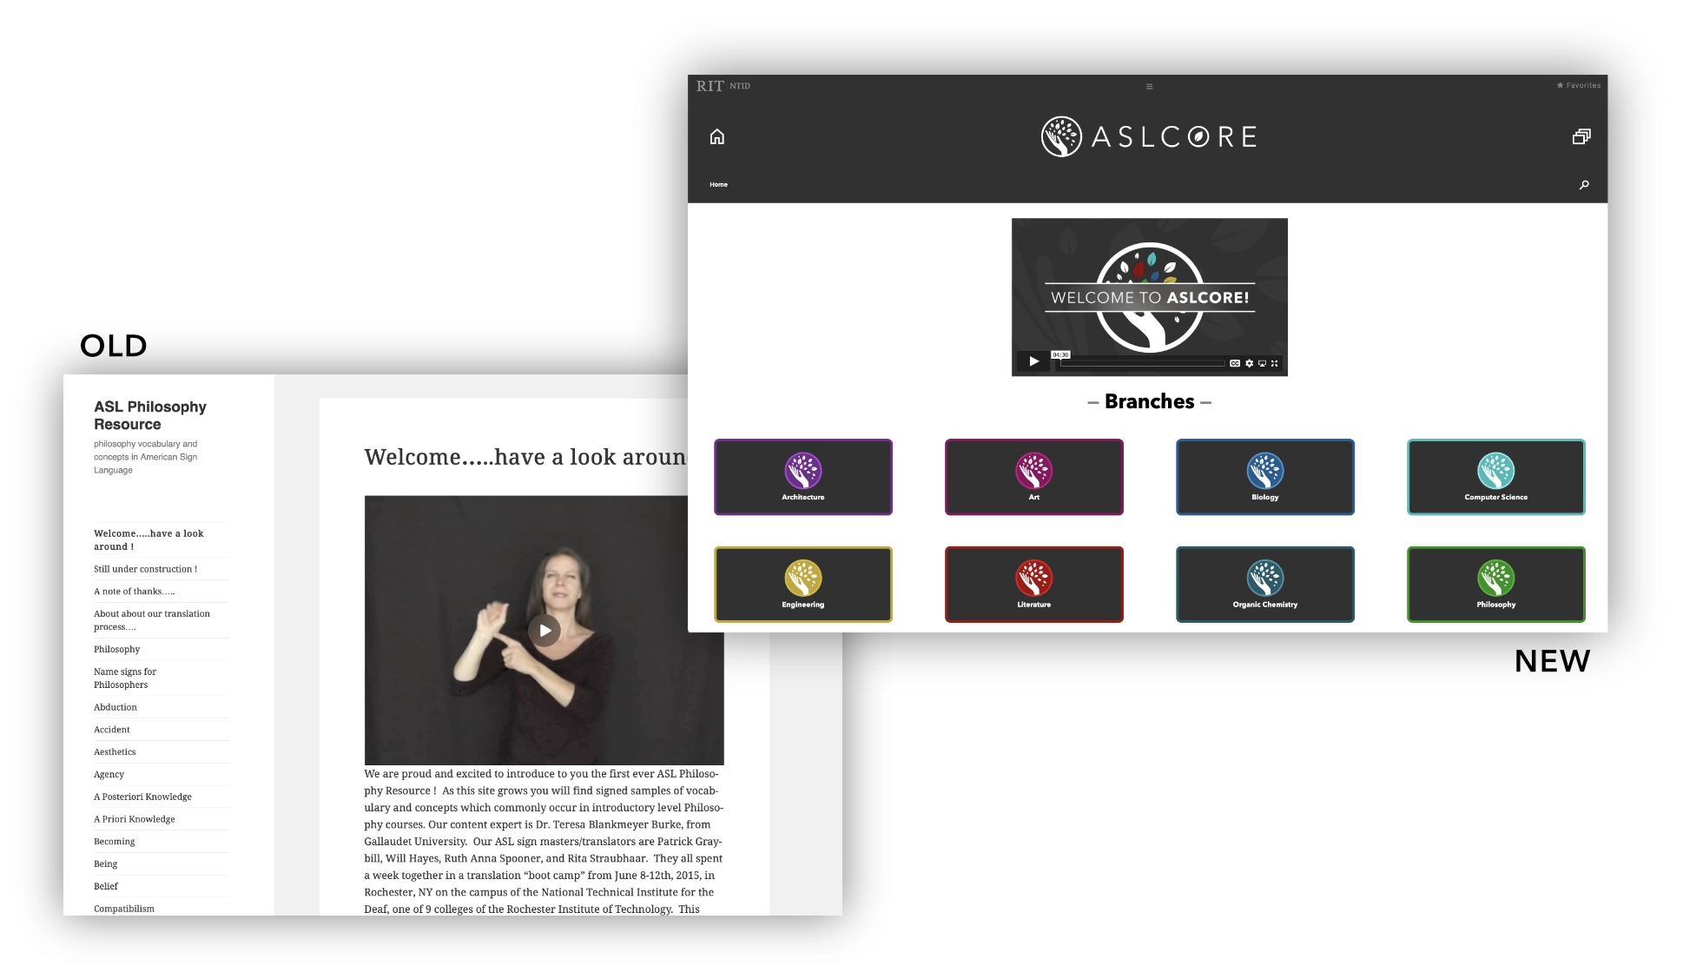Open 'Still under construction !' sidebar link

[x=145, y=569]
